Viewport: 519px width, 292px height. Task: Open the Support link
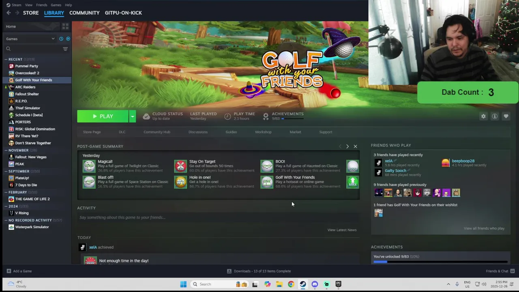click(326, 132)
